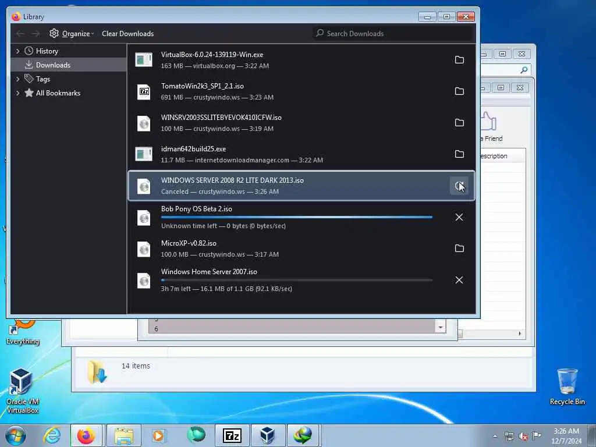Viewport: 596px width, 447px height.
Task: Select All Bookmarks in the sidebar
Action: pyautogui.click(x=58, y=93)
